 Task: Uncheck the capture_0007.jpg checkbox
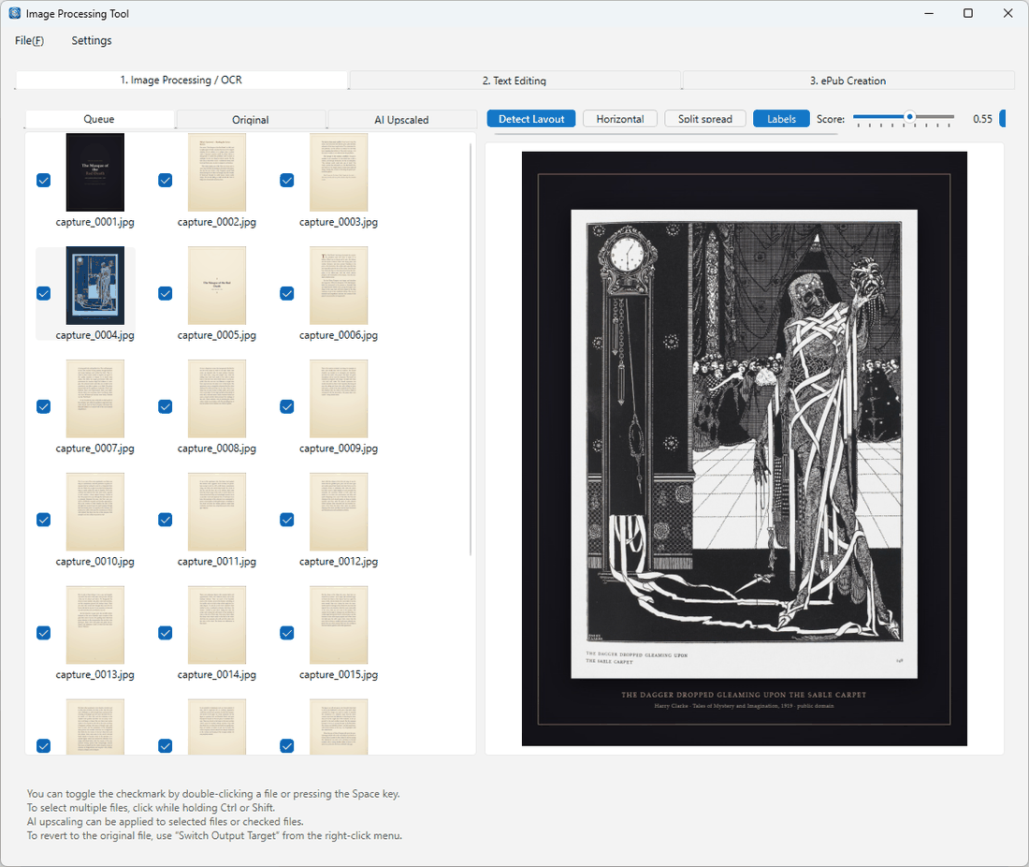(x=43, y=406)
